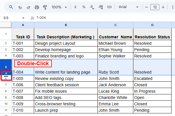Print the spreadsheet
The height and width of the screenshot is (116, 175).
pyautogui.click(x=37, y=7)
